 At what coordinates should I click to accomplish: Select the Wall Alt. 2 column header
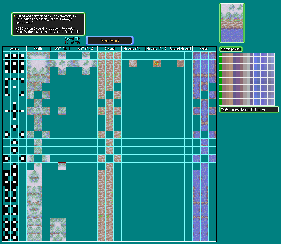point(86,48)
